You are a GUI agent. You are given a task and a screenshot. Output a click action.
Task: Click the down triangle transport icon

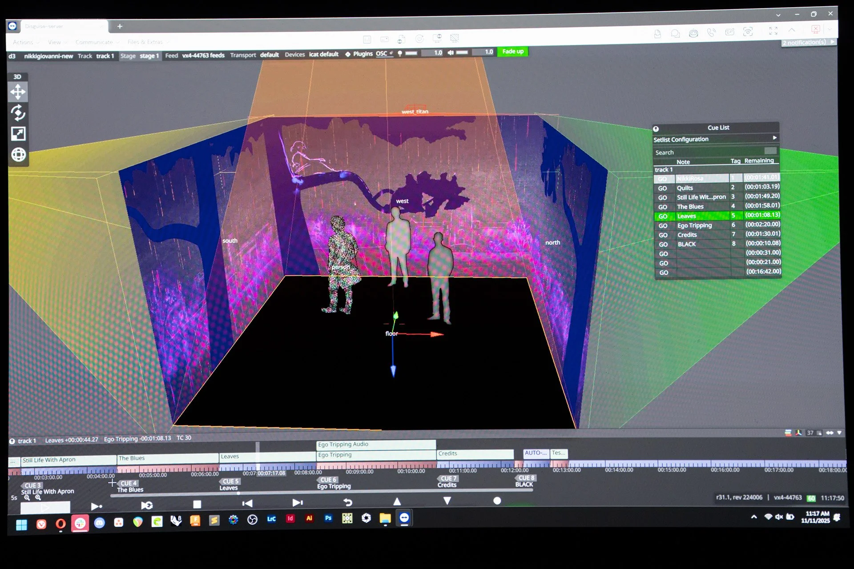447,501
